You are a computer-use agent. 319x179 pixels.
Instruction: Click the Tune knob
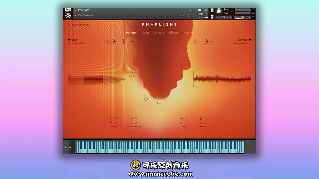click(219, 11)
